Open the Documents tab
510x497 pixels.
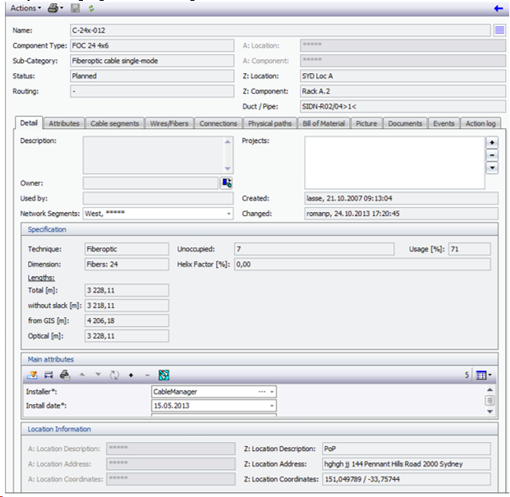click(405, 123)
